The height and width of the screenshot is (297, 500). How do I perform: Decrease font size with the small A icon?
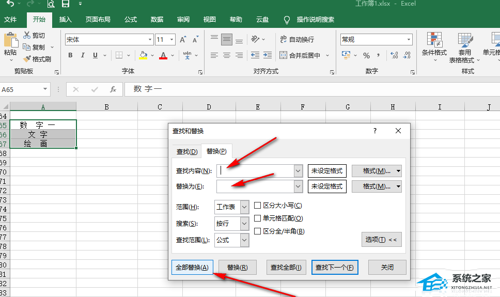pos(195,40)
